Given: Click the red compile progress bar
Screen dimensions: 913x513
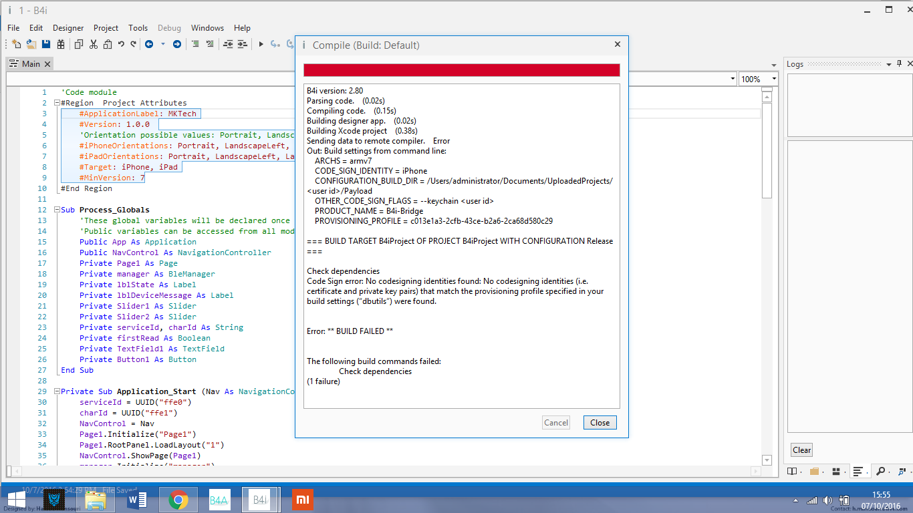Looking at the screenshot, I should (462, 70).
